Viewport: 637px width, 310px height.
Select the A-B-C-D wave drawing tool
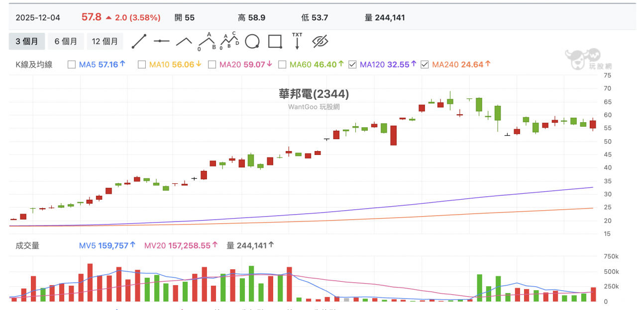tap(230, 41)
